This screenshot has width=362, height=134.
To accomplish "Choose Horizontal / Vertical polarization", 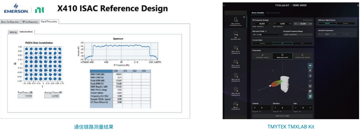I will coord(262,56).
